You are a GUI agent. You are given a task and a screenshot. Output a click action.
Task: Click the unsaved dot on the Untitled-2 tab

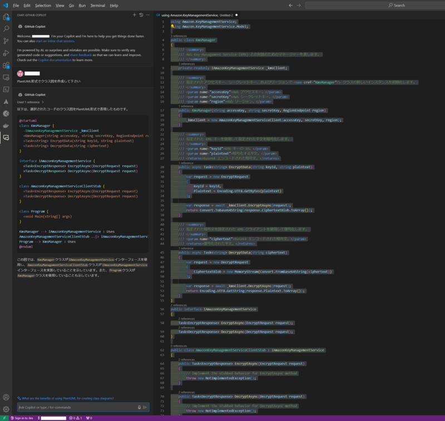[236, 15]
